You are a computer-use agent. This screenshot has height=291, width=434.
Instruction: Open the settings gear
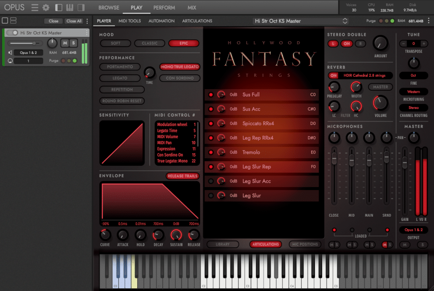[x=46, y=8]
